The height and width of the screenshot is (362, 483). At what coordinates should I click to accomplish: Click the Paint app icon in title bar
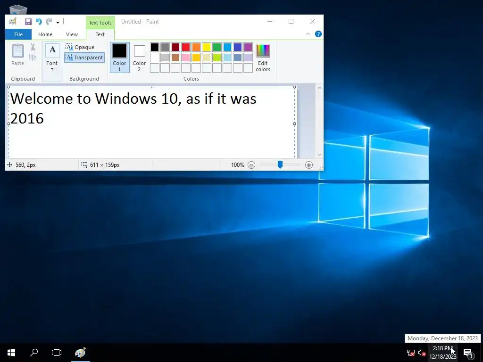(13, 22)
